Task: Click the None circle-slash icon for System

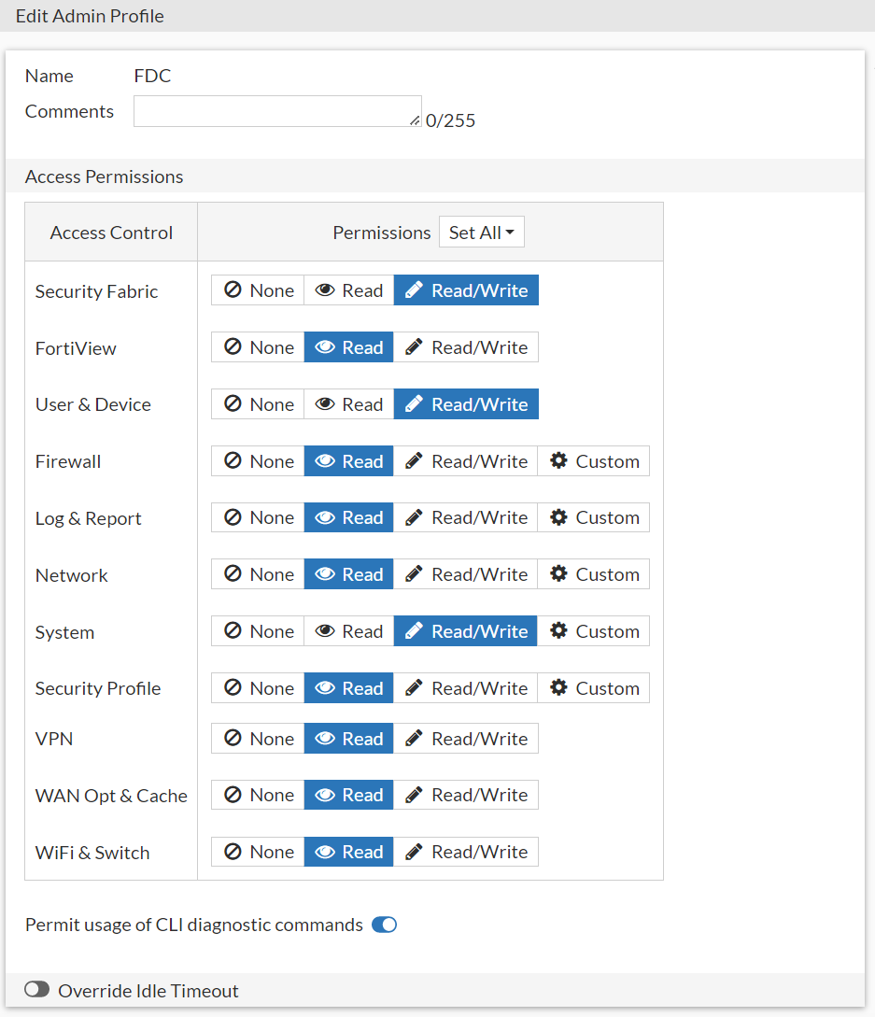Action: 233,631
